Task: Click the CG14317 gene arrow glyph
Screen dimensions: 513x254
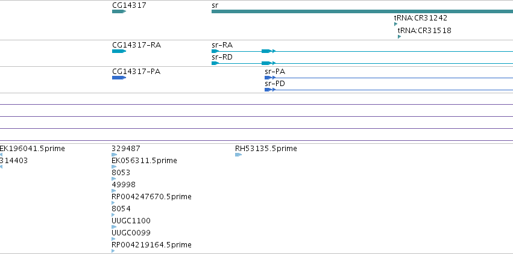Action: pyautogui.click(x=119, y=11)
